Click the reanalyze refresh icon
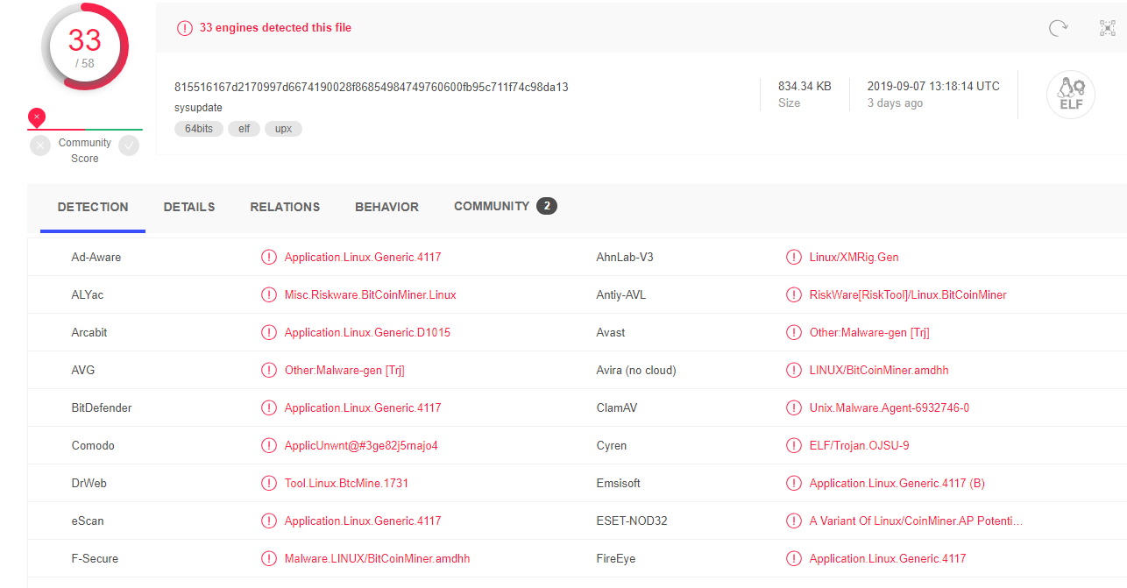The height and width of the screenshot is (588, 1127). [1058, 28]
